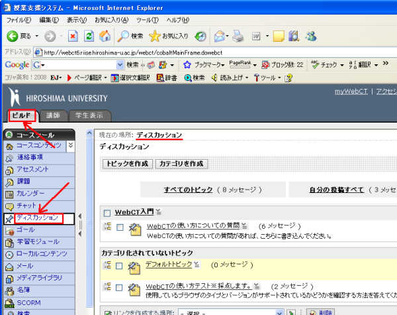Open dropdown arrow next to WebCT入門
The height and width of the screenshot is (315, 397).
[x=159, y=212]
